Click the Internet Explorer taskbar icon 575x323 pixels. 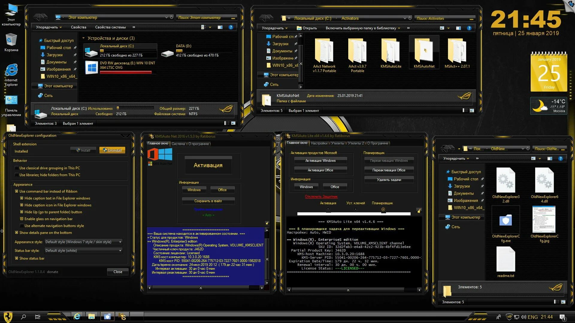[x=77, y=316]
